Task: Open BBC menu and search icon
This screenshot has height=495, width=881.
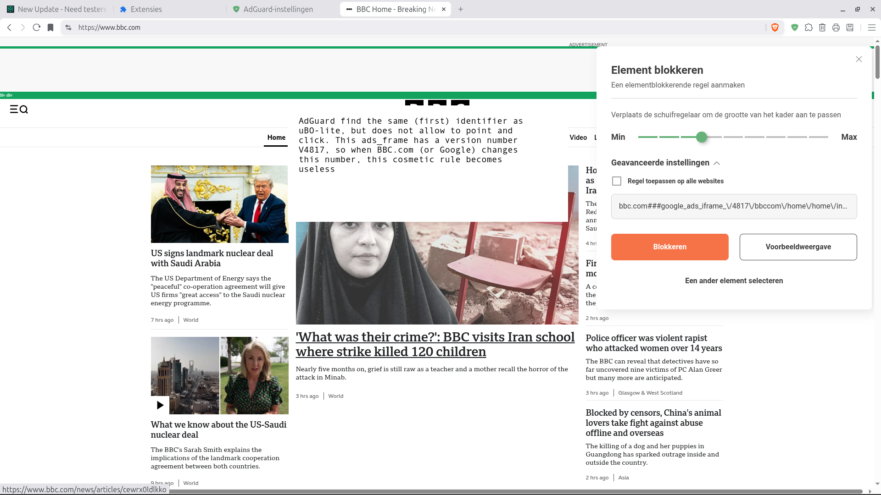Action: pyautogui.click(x=19, y=109)
